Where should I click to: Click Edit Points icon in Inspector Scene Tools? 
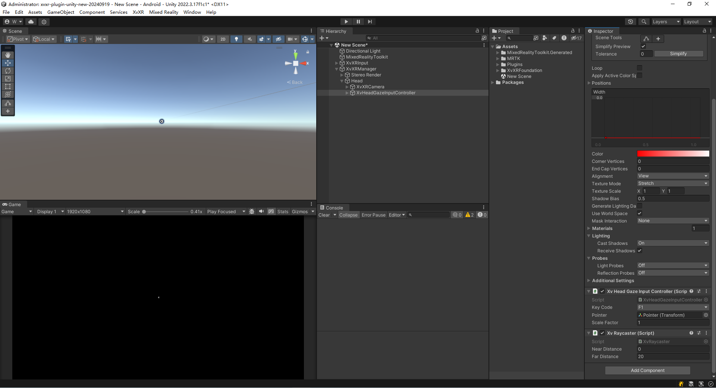(x=646, y=39)
